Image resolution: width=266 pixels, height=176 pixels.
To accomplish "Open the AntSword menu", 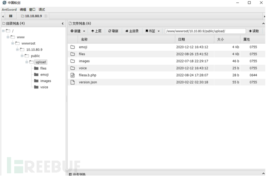I will click(x=9, y=10).
